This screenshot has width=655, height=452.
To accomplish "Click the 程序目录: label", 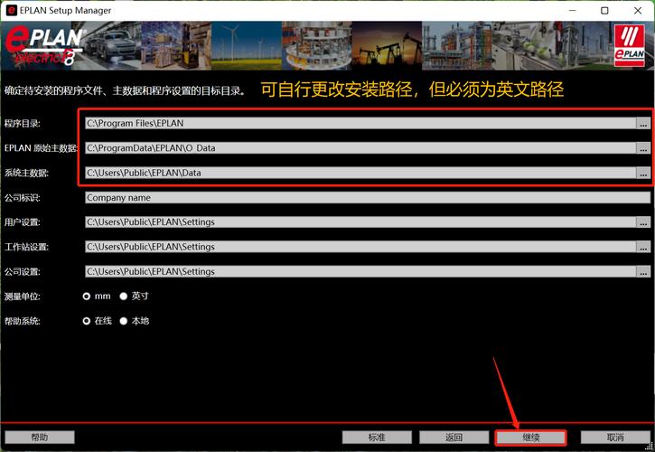I will (x=23, y=123).
